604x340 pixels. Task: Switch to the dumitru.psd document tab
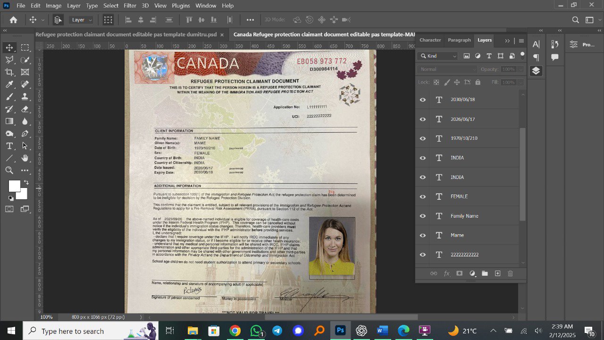[126, 34]
